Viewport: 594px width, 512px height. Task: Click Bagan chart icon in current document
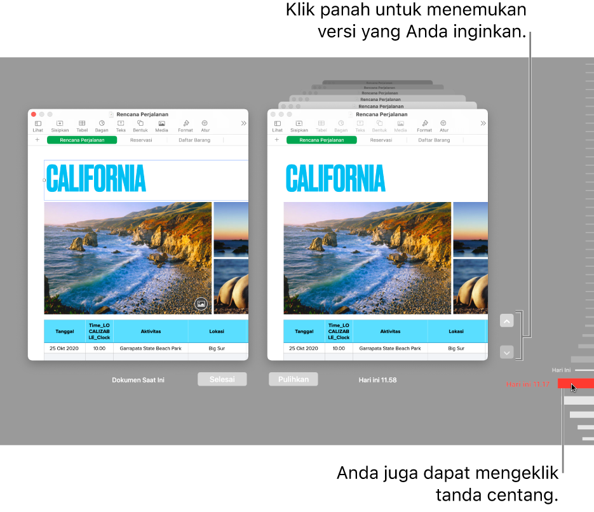[x=102, y=126]
